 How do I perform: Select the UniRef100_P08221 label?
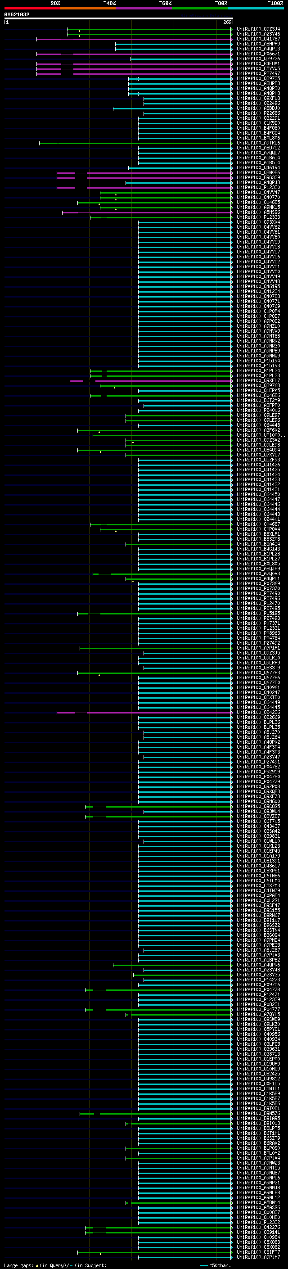tap(258, 1004)
